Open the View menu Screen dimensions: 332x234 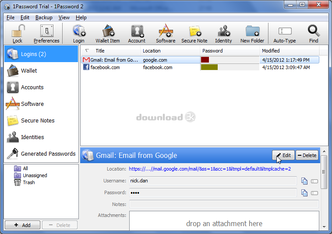[64, 17]
